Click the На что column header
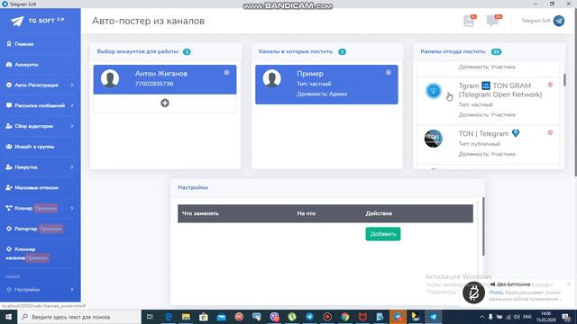The width and height of the screenshot is (577, 324). click(307, 213)
